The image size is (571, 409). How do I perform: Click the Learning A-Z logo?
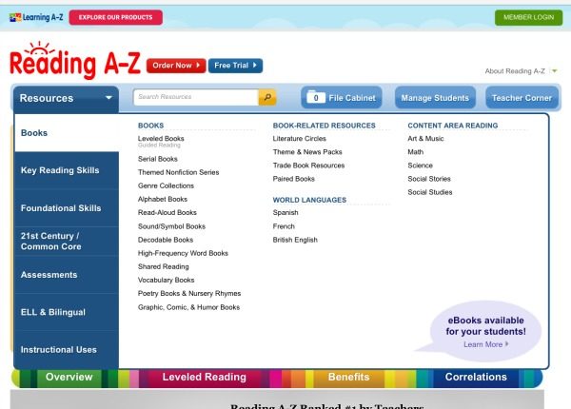pyautogui.click(x=36, y=17)
